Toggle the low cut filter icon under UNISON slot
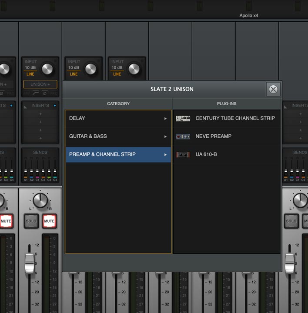 click(36, 93)
